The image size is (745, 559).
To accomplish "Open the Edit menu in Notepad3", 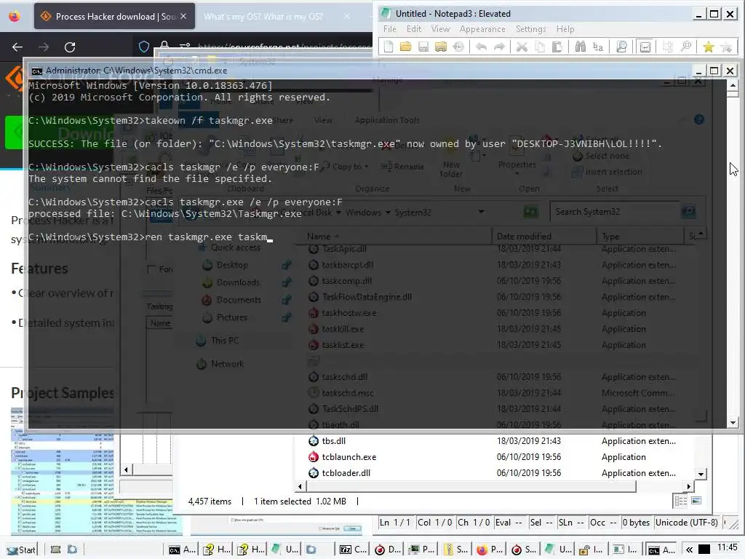I will click(x=414, y=29).
